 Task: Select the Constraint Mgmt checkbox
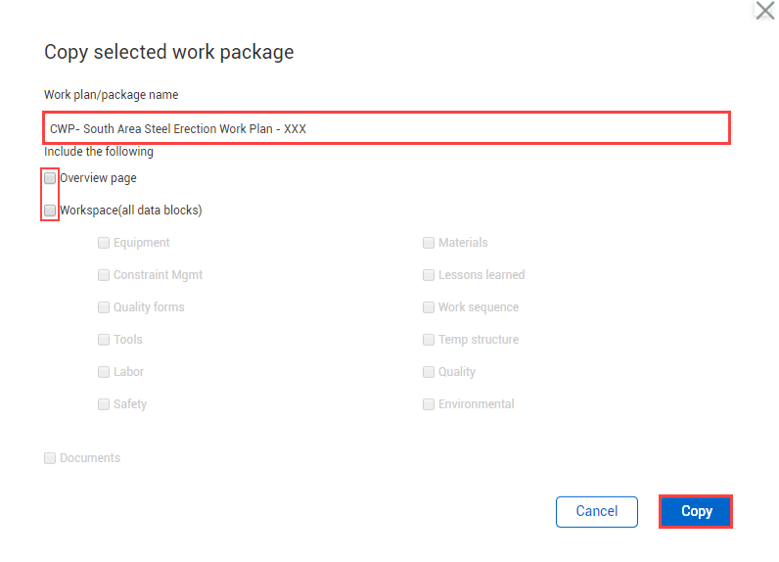104,275
